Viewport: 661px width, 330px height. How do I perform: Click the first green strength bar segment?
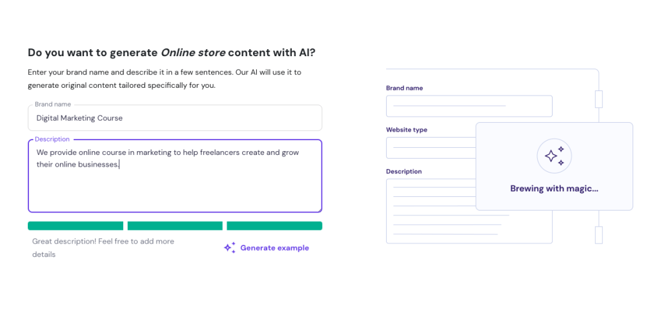pyautogui.click(x=76, y=226)
